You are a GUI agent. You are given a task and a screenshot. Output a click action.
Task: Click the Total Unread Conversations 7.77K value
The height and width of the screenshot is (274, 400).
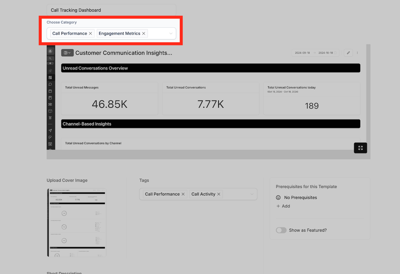[x=210, y=104]
